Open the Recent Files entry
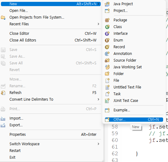168x162 pixels. (51, 24)
